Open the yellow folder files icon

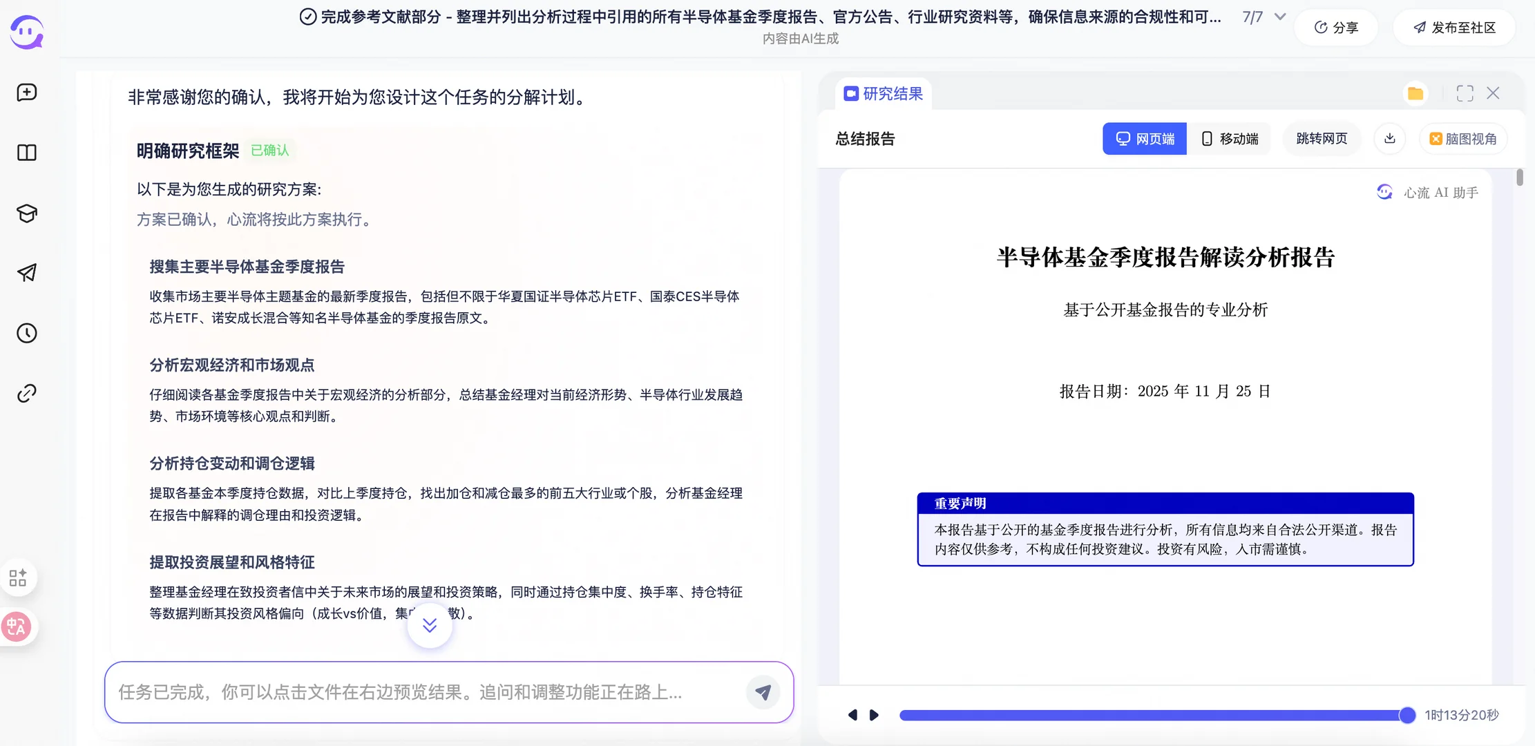click(1415, 93)
